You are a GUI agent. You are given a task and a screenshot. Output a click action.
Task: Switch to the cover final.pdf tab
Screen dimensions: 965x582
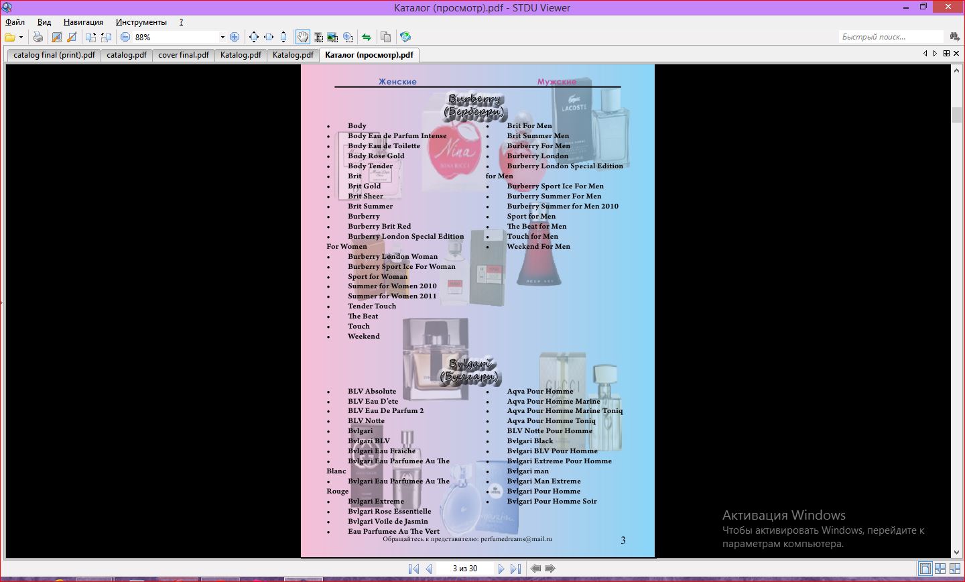tap(184, 55)
